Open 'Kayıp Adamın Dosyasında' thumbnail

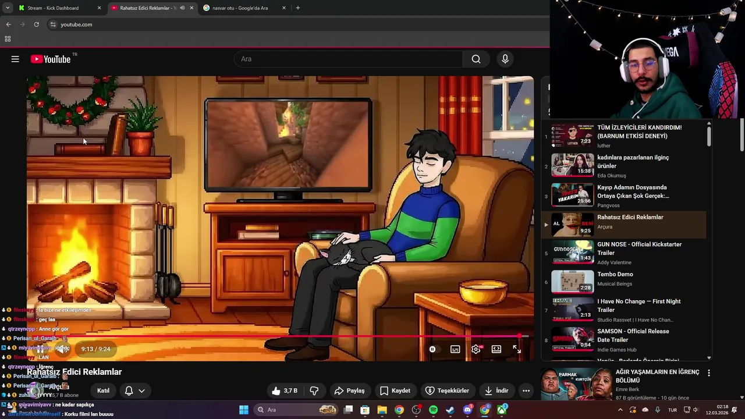(573, 196)
